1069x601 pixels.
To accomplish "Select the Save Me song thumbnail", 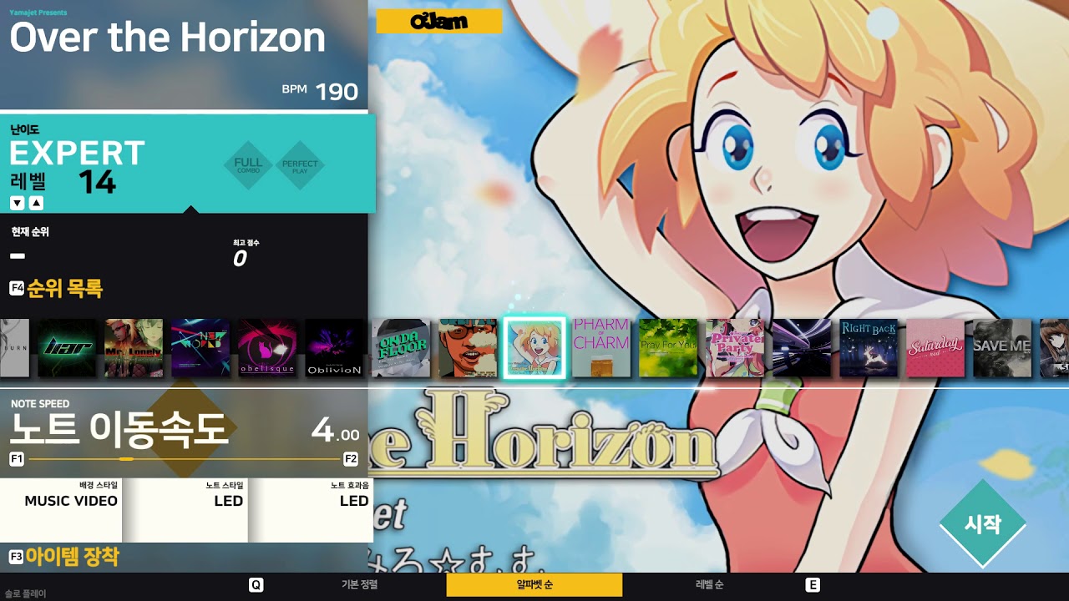I will pos(1002,348).
